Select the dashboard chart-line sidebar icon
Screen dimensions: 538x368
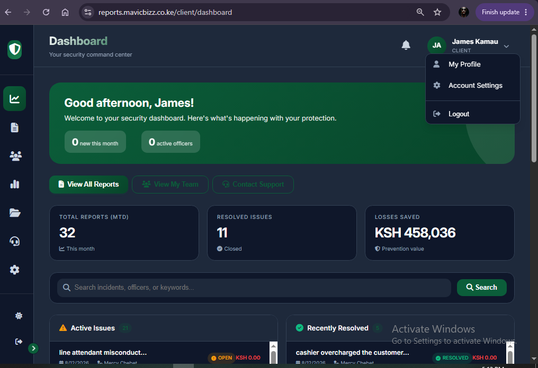pyautogui.click(x=14, y=99)
